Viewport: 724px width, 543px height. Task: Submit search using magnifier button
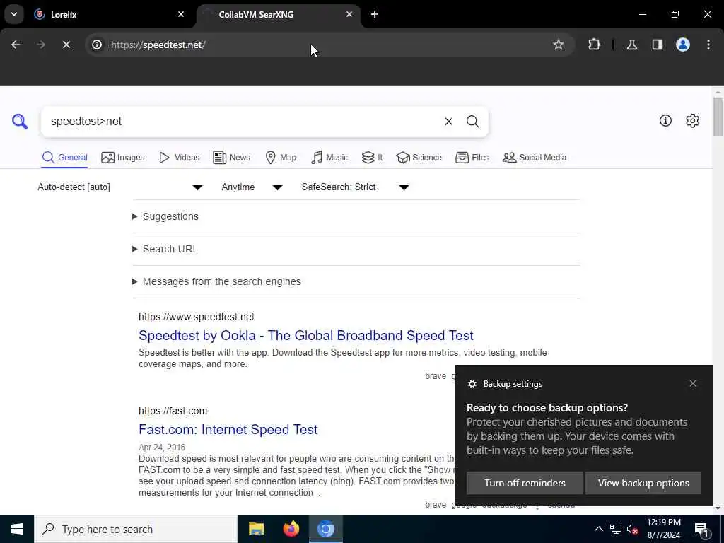tap(472, 122)
